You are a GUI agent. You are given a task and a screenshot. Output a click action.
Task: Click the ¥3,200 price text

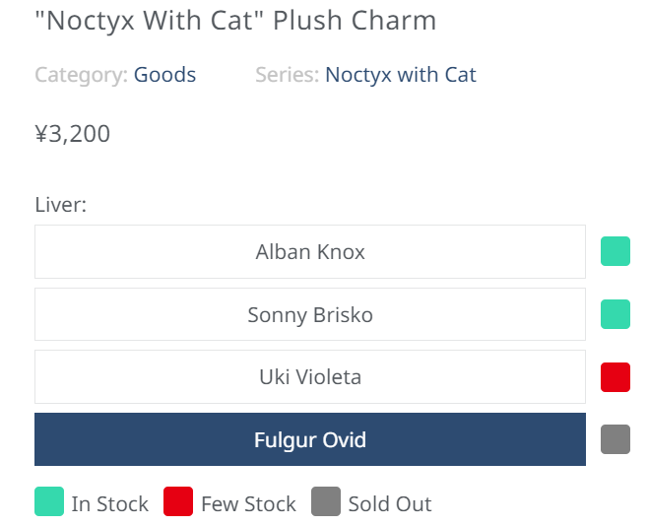click(73, 134)
